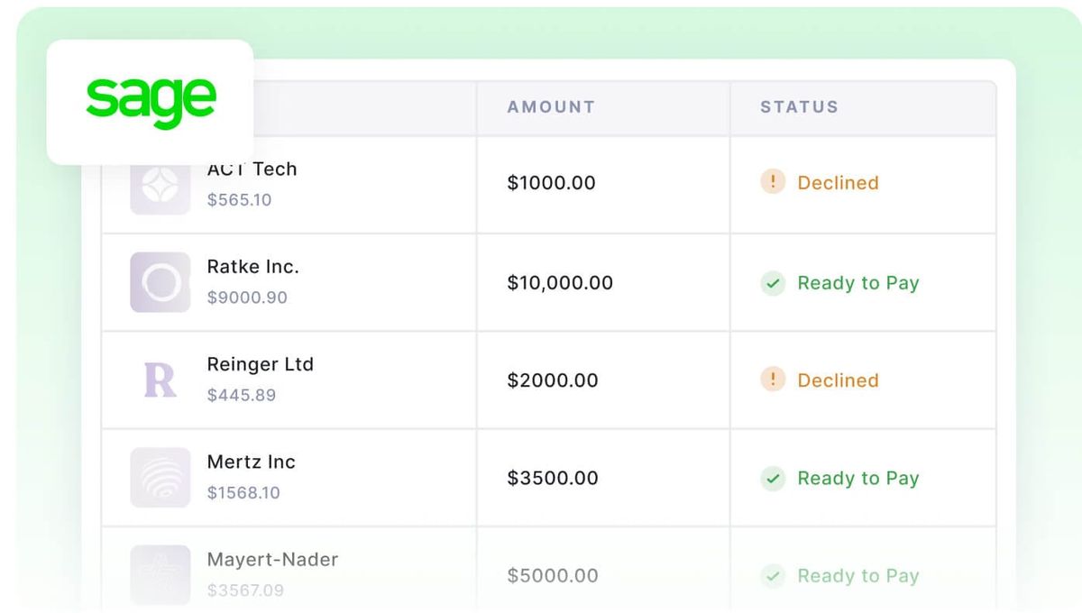Screen dimensions: 1082x613
Task: Click the Ready to Pay label for Mertz Inc
Action: [857, 479]
